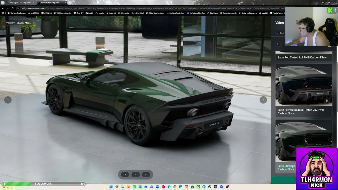Screen dimensions: 338x190
Task: Play the car animation
Action: click(x=146, y=174)
